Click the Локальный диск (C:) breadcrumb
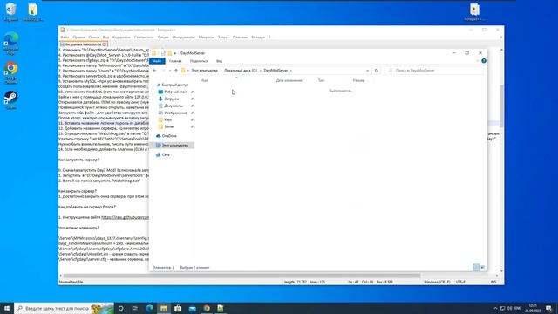 [241, 71]
